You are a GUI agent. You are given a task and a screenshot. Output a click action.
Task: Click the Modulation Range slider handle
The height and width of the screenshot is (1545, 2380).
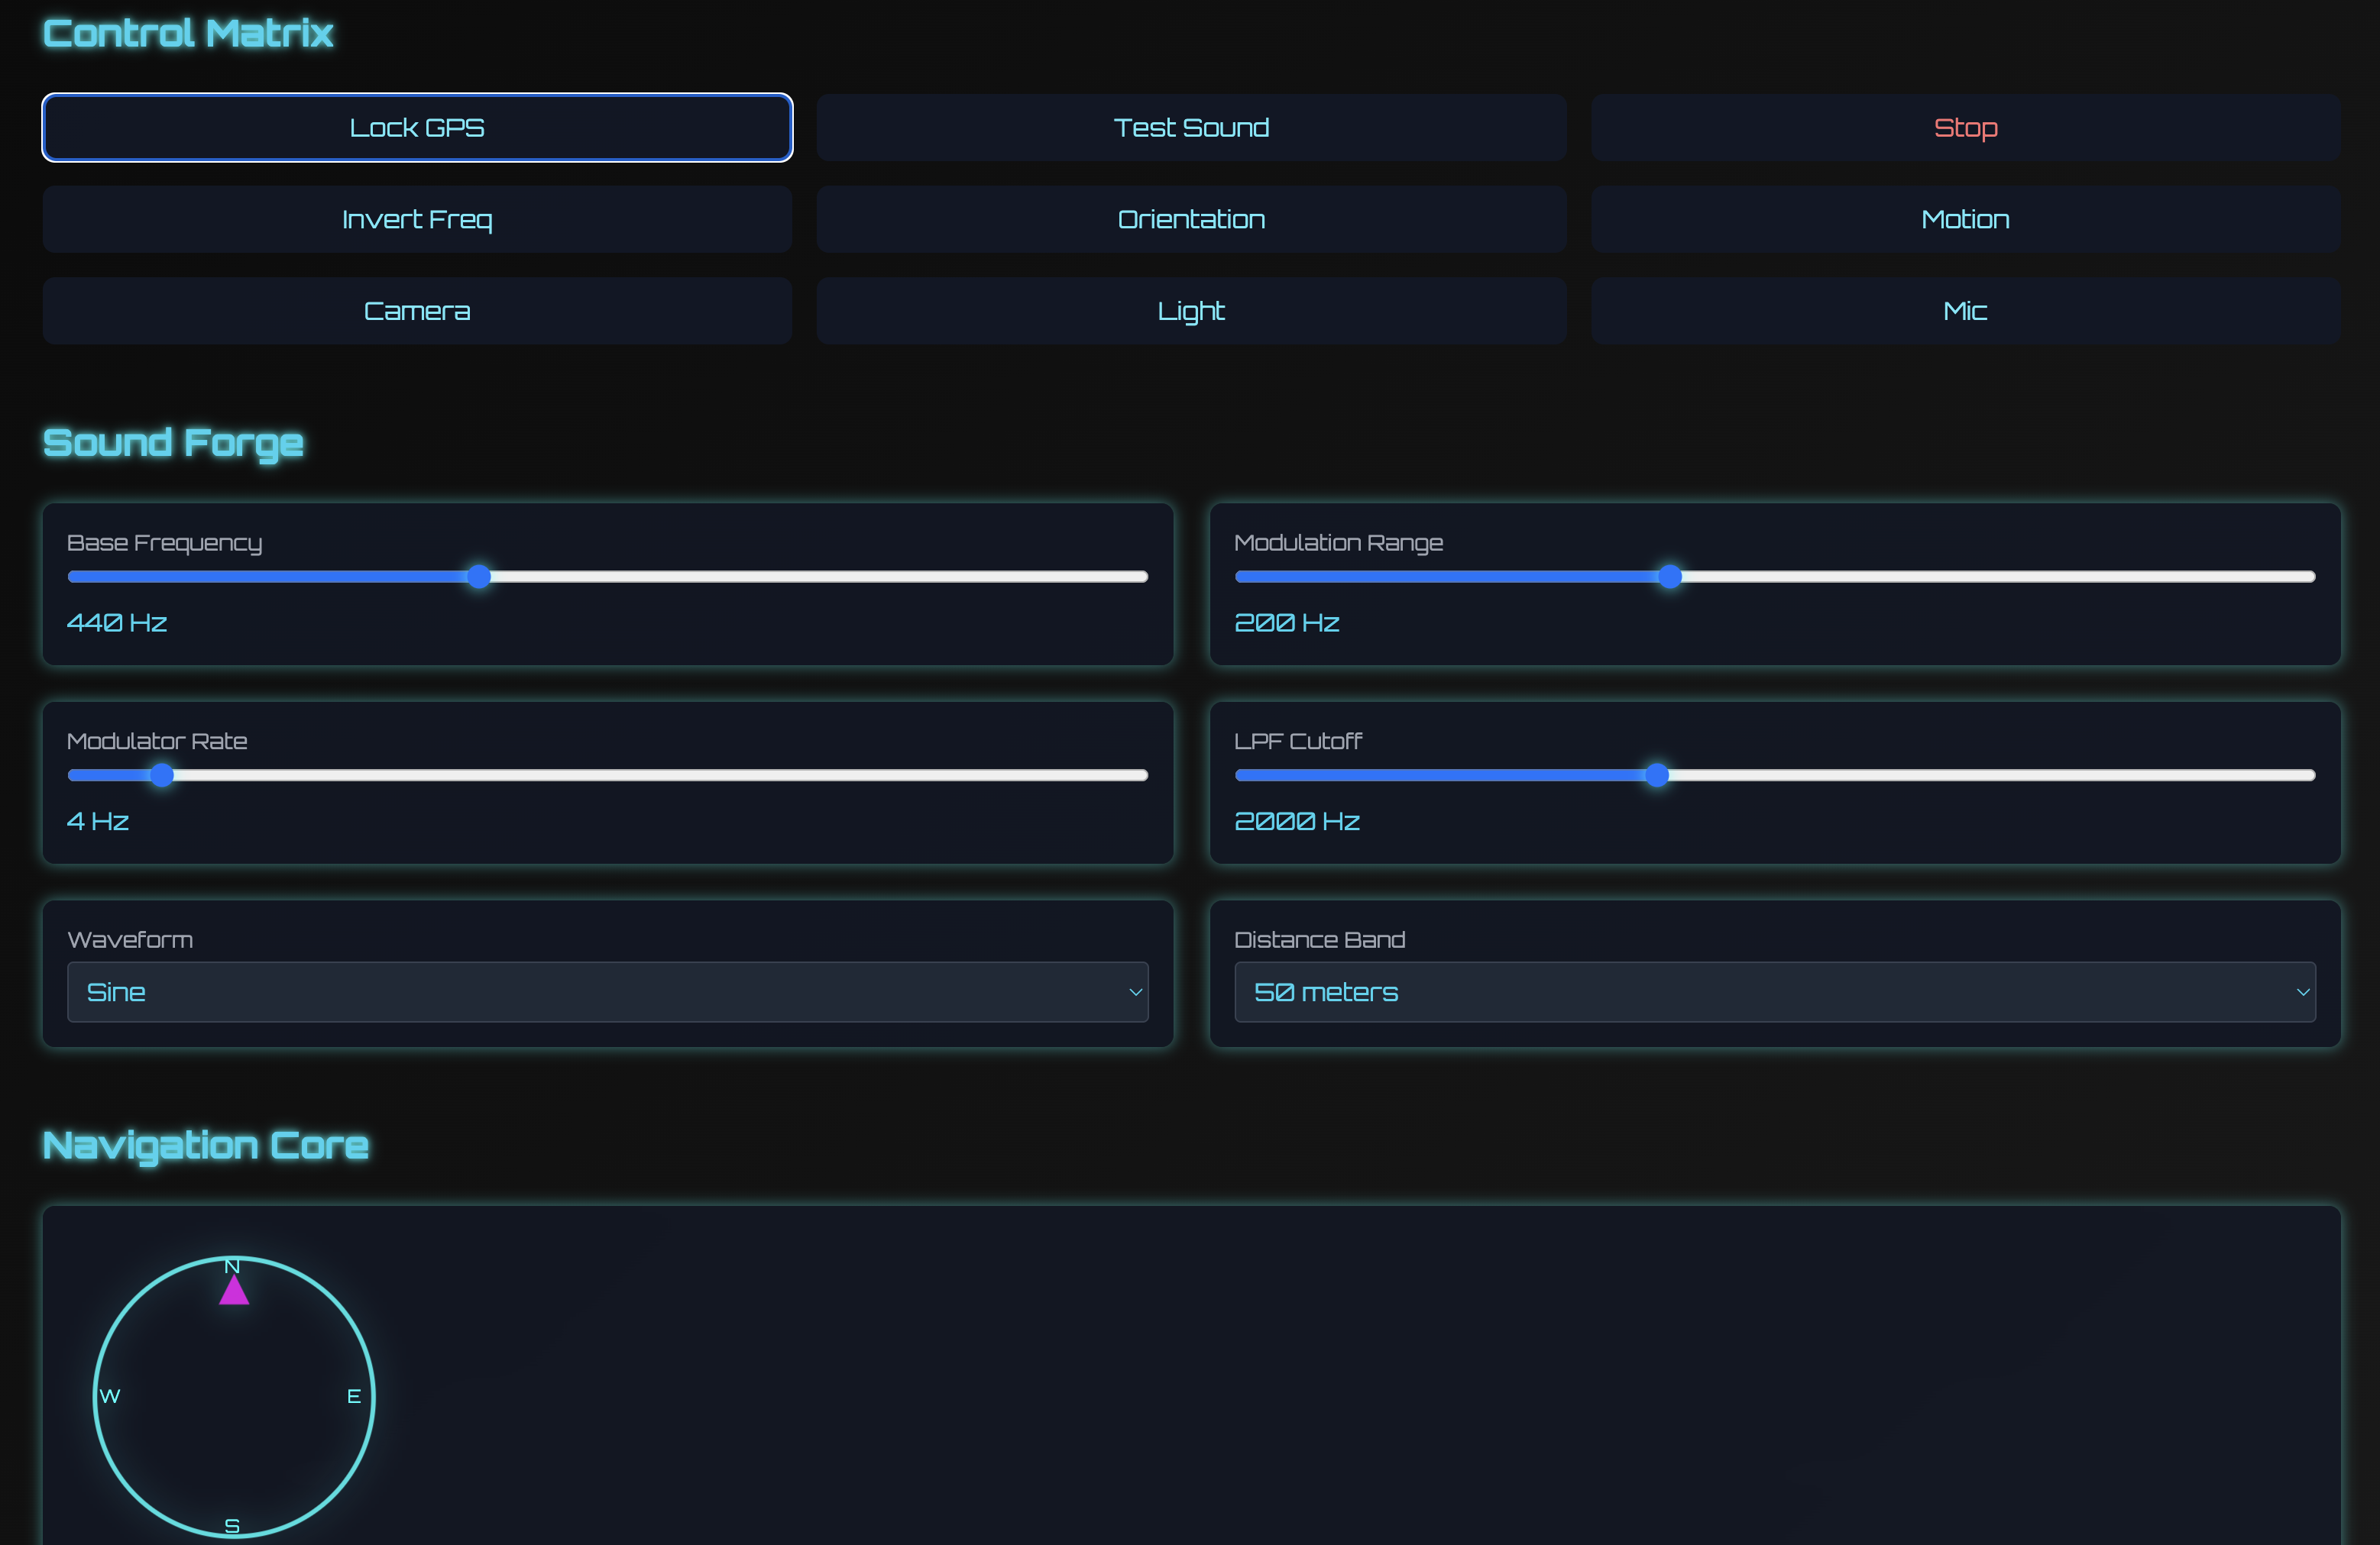[1670, 576]
